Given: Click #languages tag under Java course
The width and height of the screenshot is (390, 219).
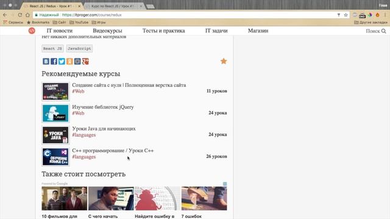Looking at the screenshot, I should 84,135.
